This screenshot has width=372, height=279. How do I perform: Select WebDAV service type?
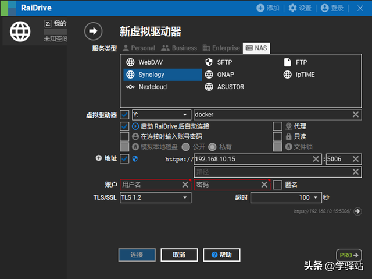163,62
